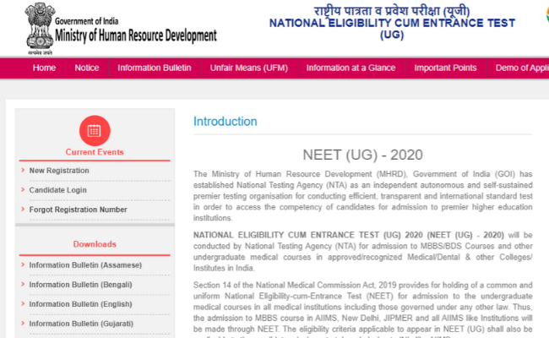The width and height of the screenshot is (549, 338).
Task: Click the arrow bullet beside Information Bulletin (Assamese)
Action: point(23,264)
